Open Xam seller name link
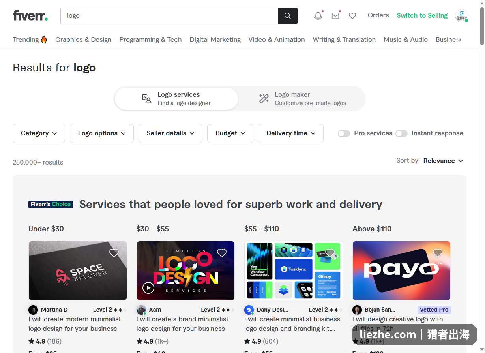485x353 pixels. [155, 310]
